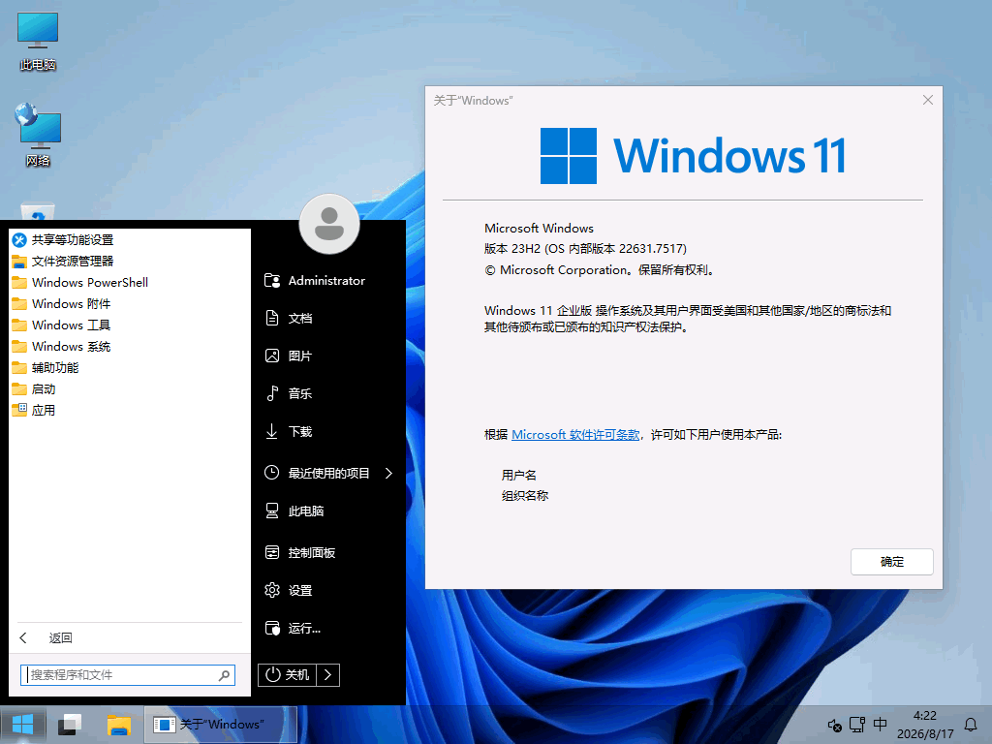The image size is (992, 744).
Task: Click the 运行 icon in start menu
Action: (272, 628)
